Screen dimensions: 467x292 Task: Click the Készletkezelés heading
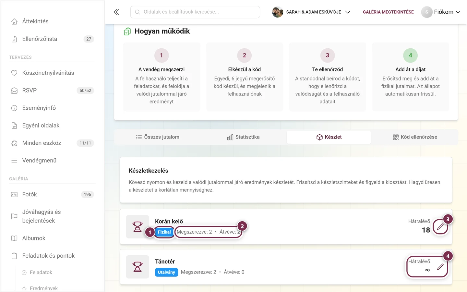(149, 171)
